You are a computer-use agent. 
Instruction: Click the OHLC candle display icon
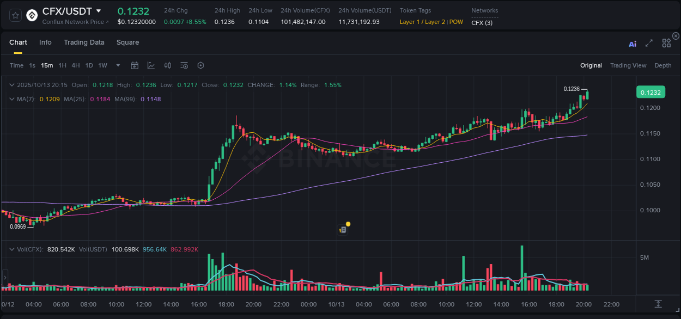pyautogui.click(x=167, y=65)
